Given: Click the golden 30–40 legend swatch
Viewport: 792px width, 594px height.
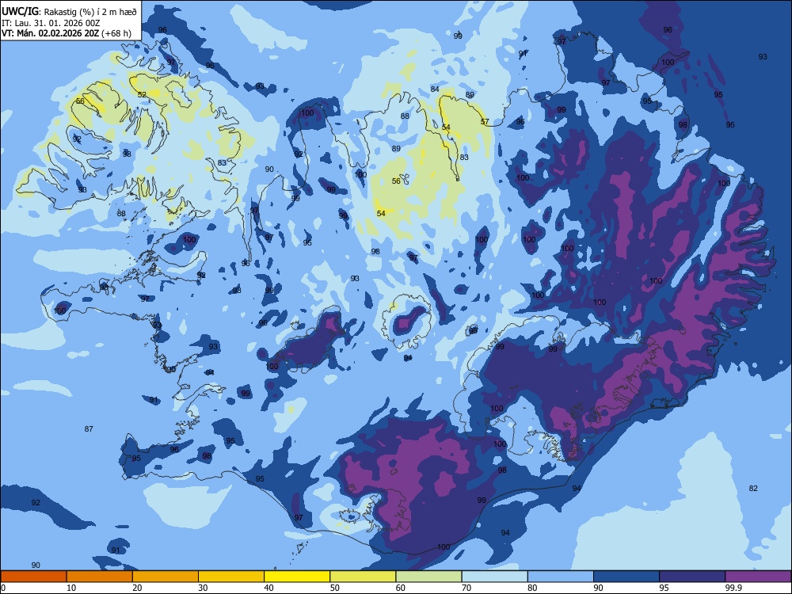Looking at the screenshot, I should (x=231, y=577).
